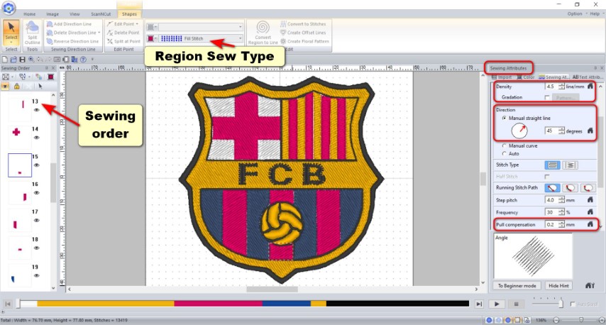Click the red square color icon in Sewing Order toolbar

coord(50,77)
